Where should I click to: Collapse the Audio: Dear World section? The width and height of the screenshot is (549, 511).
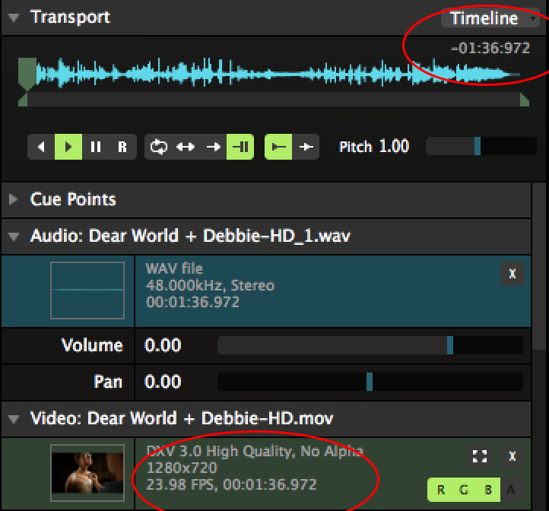pos(14,236)
